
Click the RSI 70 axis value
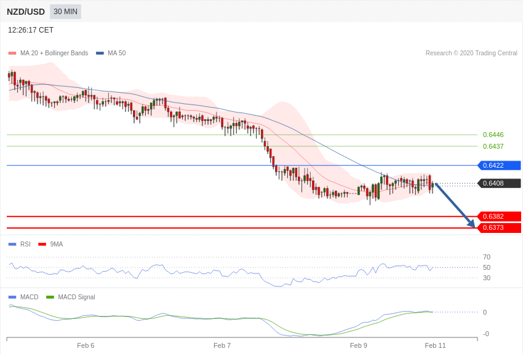(487, 257)
